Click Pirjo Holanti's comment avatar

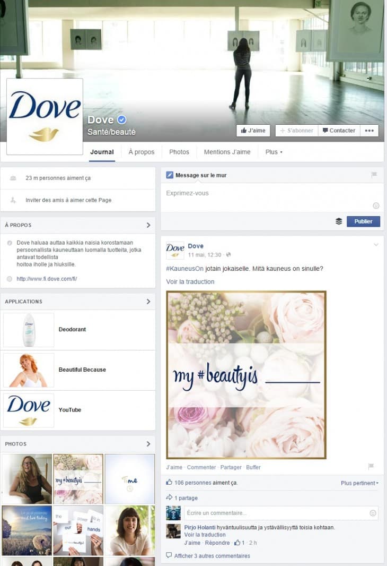(173, 531)
